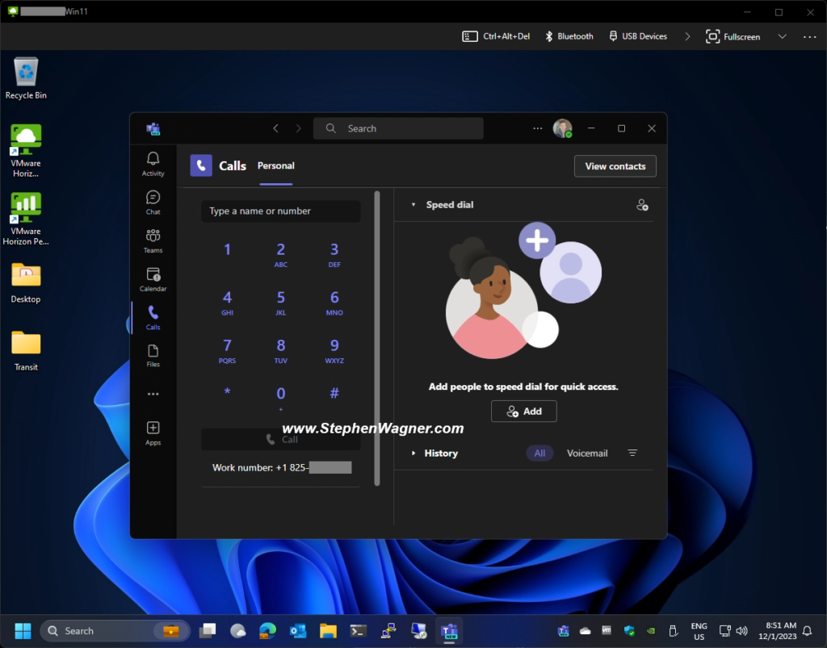Image resolution: width=827 pixels, height=648 pixels.
Task: Focus the Type a name or number field
Action: pos(280,211)
